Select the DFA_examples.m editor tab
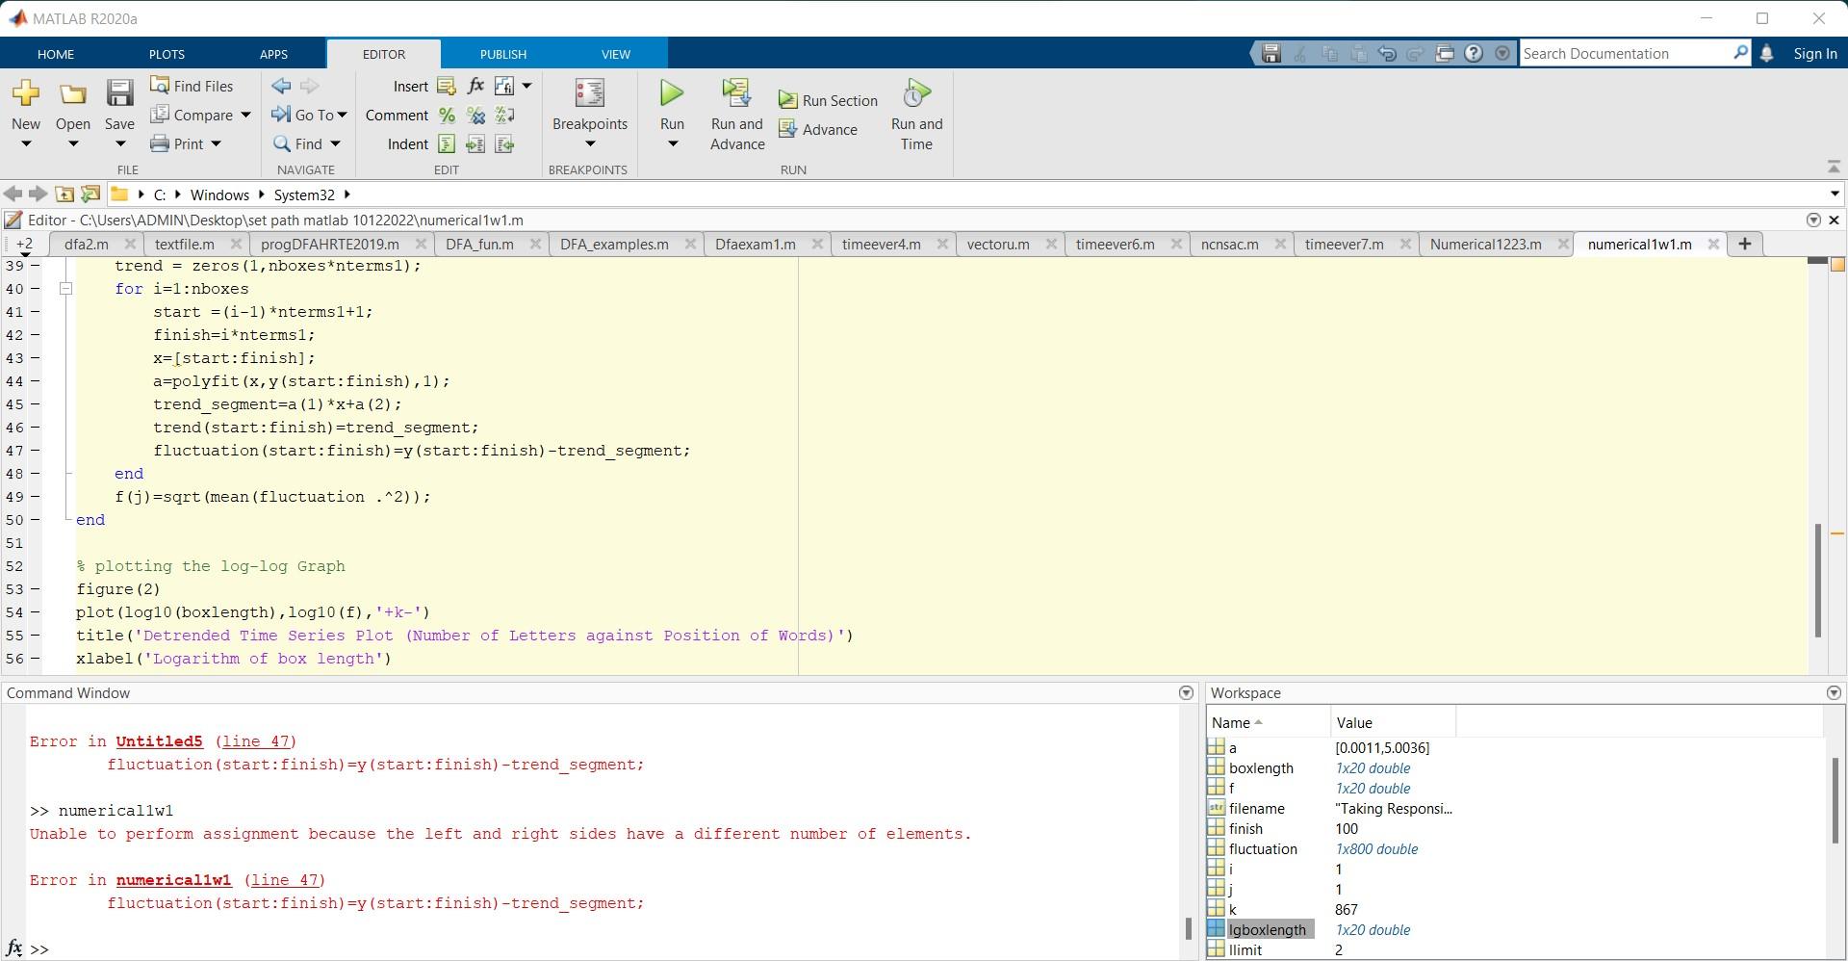Screen dimensions: 1848x961 coord(616,244)
